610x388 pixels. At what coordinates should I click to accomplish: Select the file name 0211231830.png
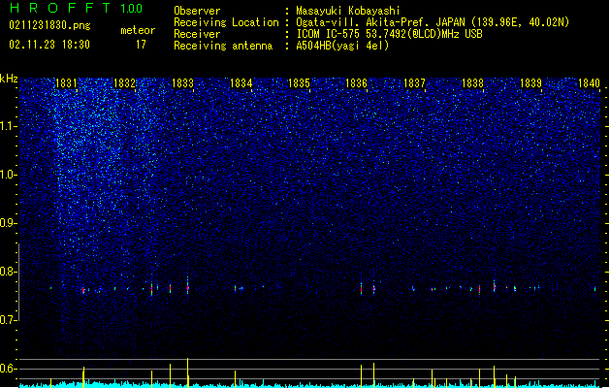49,25
